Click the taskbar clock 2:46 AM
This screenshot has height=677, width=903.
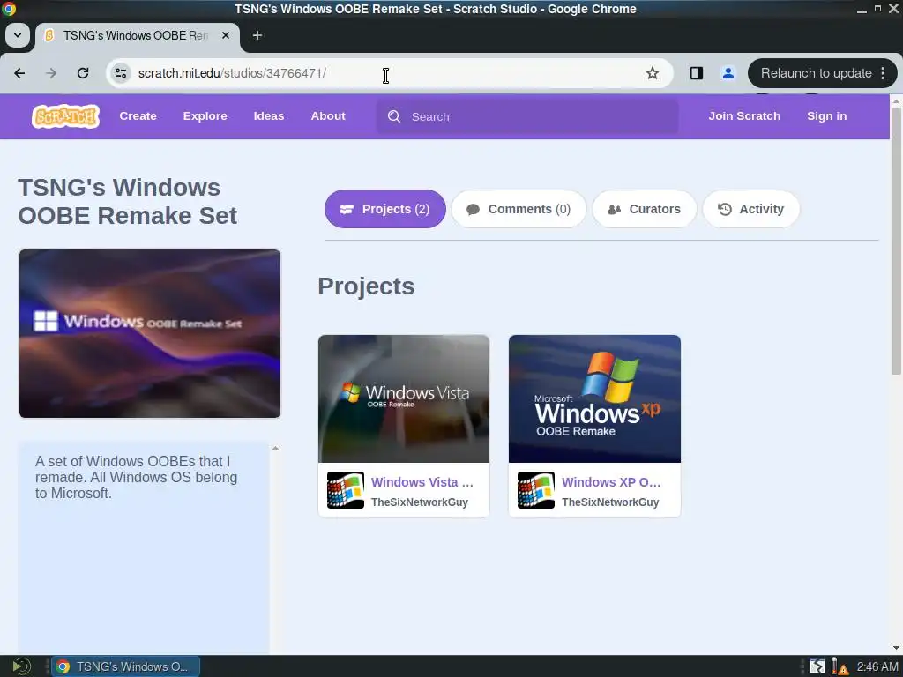[877, 666]
